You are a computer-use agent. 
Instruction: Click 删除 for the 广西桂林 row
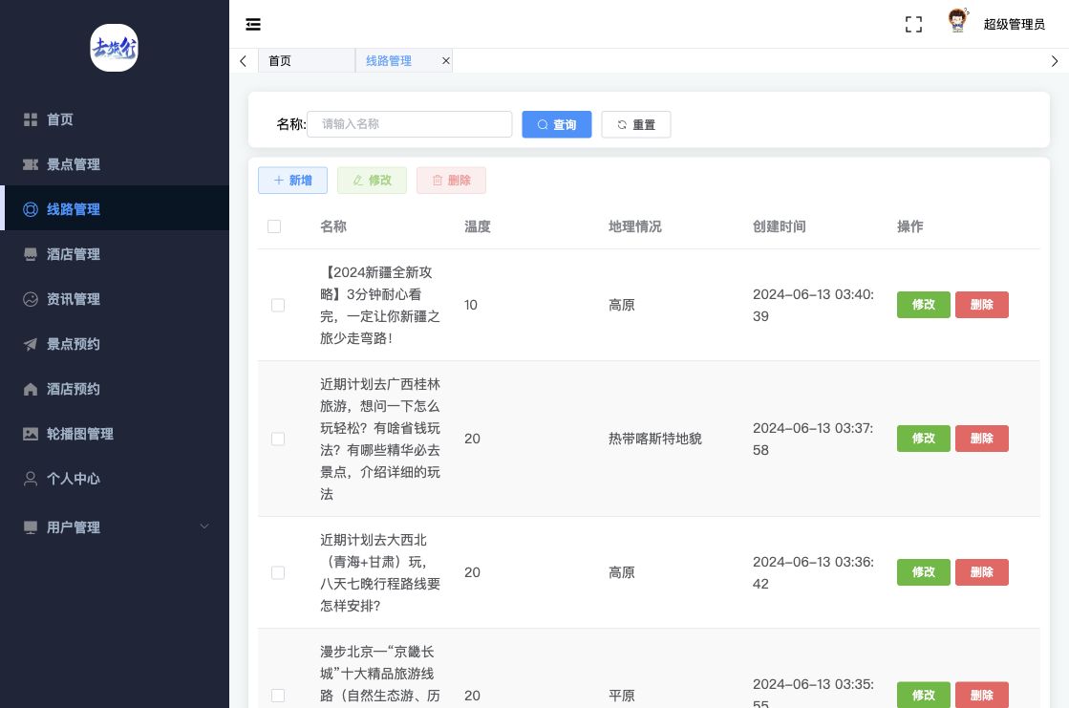982,439
